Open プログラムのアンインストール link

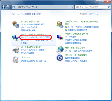(x=34, y=61)
